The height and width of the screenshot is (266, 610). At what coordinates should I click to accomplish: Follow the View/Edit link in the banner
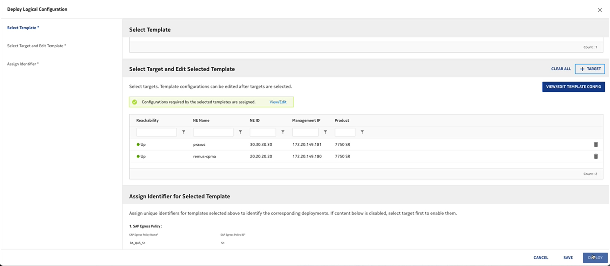[278, 102]
